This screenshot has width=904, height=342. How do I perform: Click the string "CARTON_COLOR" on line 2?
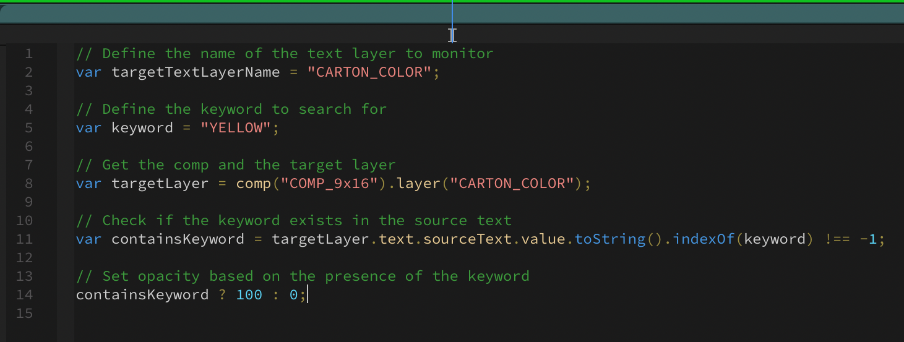click(369, 72)
